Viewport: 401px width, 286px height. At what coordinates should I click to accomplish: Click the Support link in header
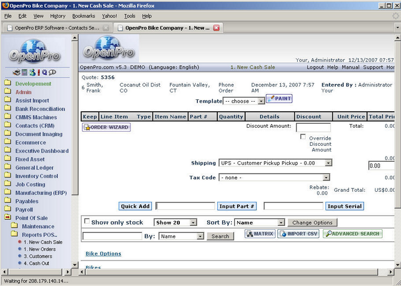[373, 68]
